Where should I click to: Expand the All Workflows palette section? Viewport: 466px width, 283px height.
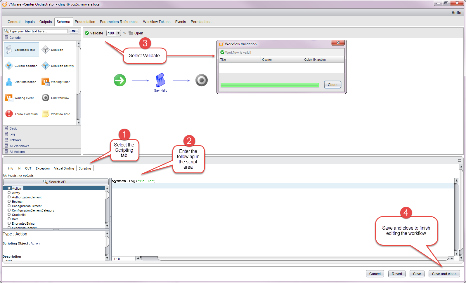click(x=19, y=146)
